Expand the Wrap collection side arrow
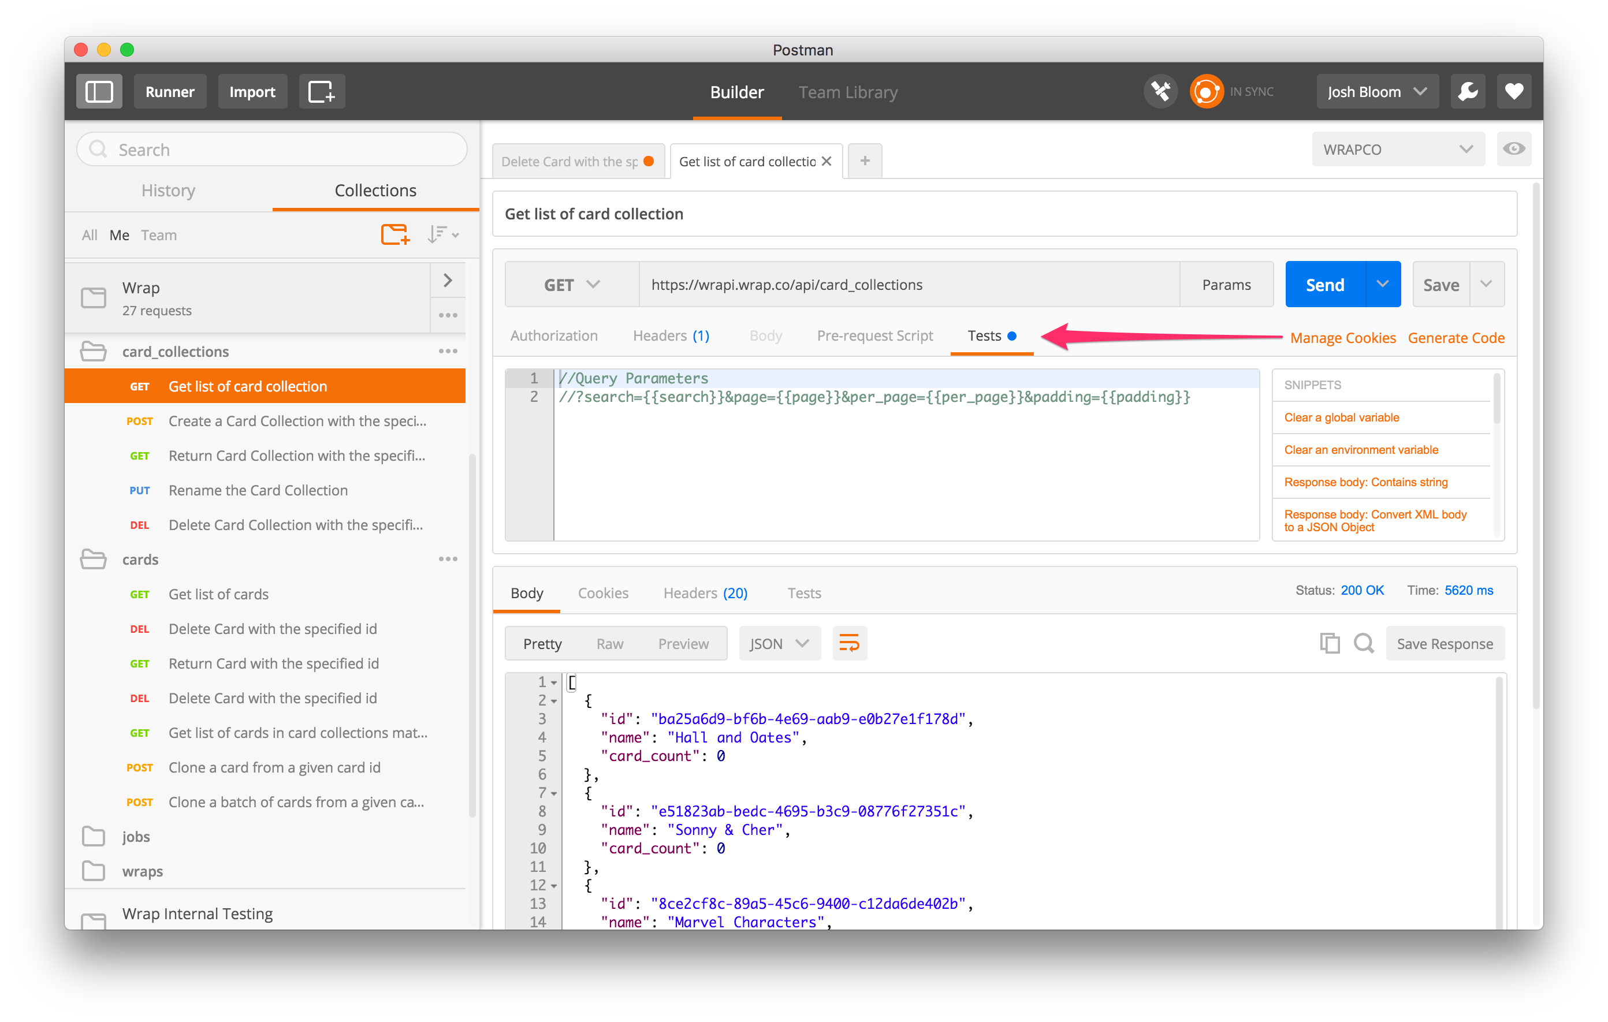The width and height of the screenshot is (1608, 1022). click(x=448, y=281)
